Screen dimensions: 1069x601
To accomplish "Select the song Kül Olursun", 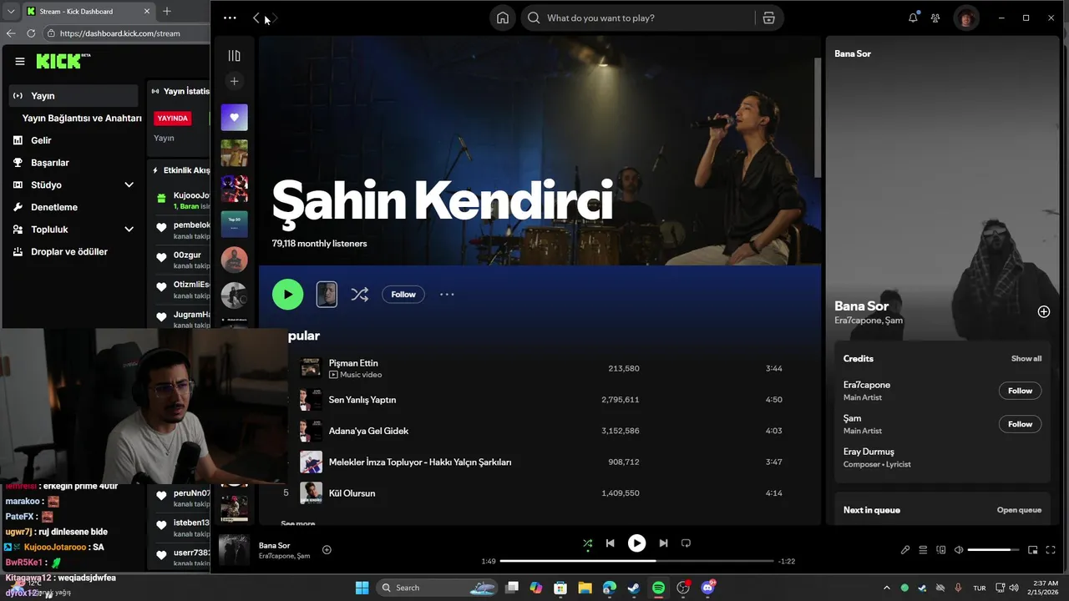I will pyautogui.click(x=352, y=493).
